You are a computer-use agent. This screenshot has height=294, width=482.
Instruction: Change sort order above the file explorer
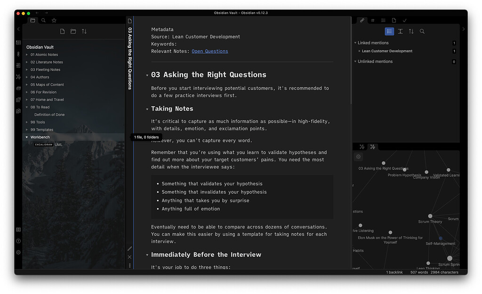84,31
